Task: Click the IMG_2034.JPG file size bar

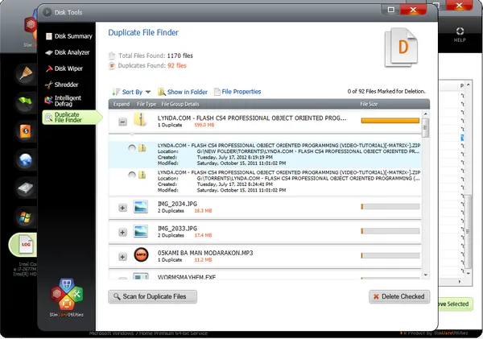Action: point(390,206)
